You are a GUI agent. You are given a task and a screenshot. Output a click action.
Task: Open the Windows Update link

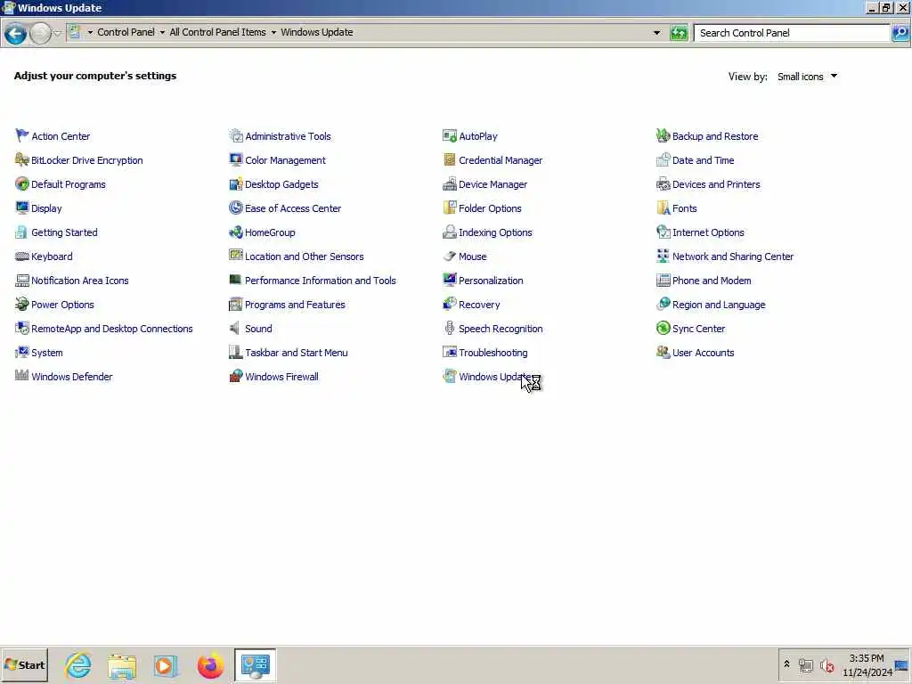(x=494, y=377)
